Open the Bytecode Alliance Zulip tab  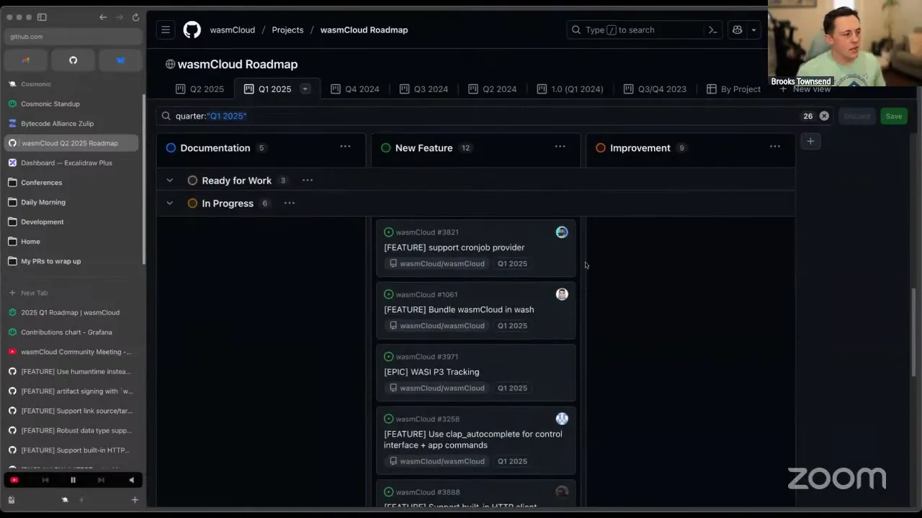click(71, 124)
